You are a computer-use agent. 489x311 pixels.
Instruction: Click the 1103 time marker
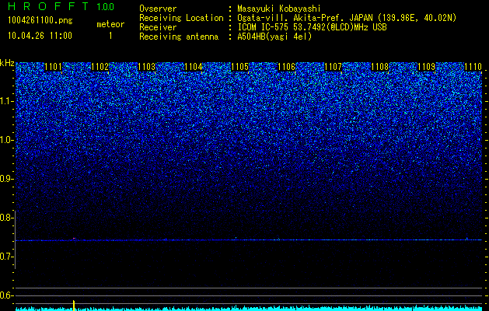[x=147, y=67]
